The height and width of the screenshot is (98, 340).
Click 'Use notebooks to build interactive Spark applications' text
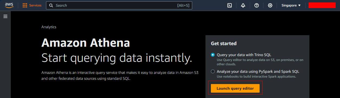pos(256,77)
